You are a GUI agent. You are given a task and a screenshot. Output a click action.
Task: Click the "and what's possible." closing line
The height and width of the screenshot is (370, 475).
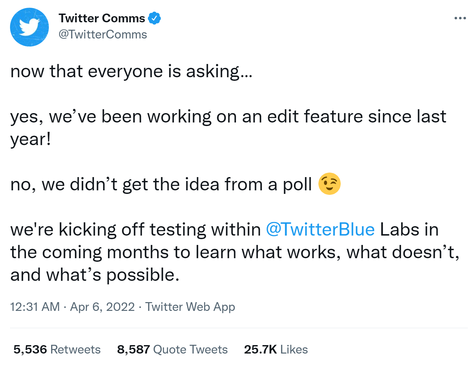point(95,275)
